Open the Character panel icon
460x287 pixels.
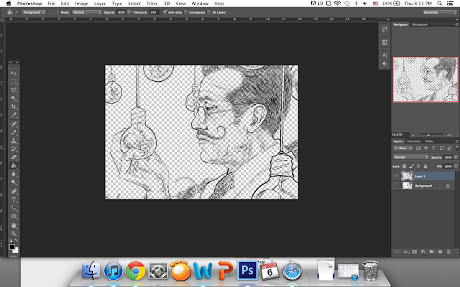point(385,55)
